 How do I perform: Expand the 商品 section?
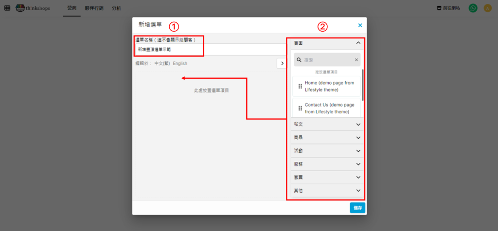click(x=358, y=138)
